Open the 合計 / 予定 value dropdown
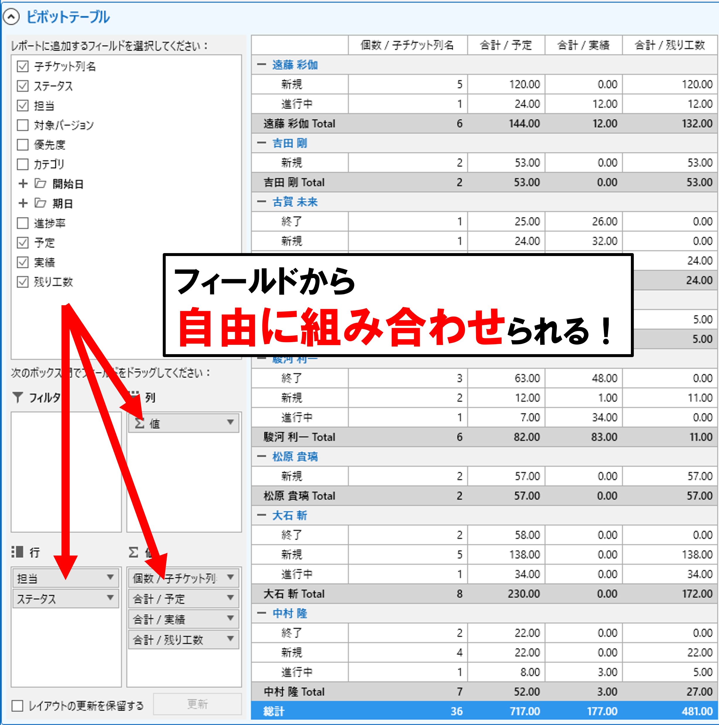Screen dimensions: 719x725 point(230,597)
